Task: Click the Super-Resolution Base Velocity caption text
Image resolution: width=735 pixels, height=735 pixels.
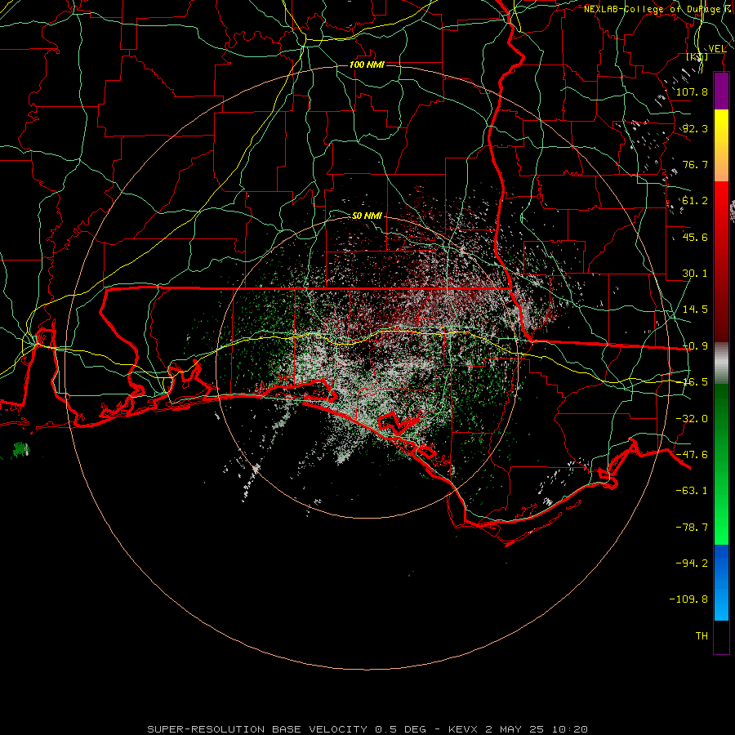Action: (x=367, y=729)
